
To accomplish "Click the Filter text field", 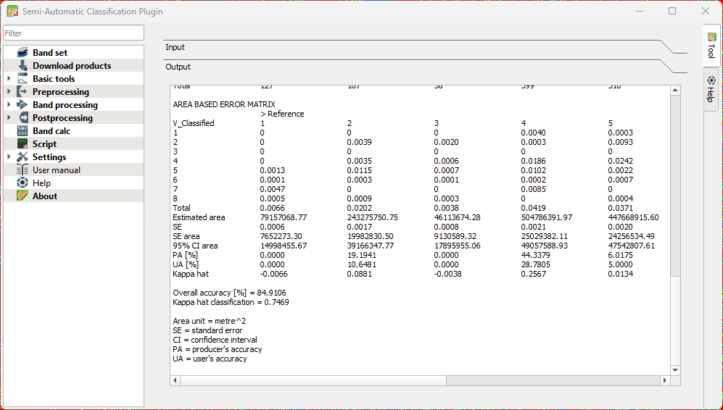I will point(73,33).
